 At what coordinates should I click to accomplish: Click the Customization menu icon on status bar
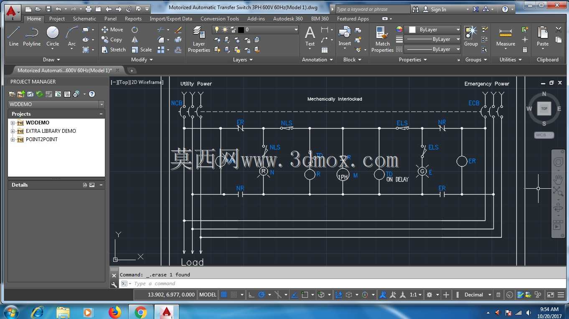(x=561, y=295)
